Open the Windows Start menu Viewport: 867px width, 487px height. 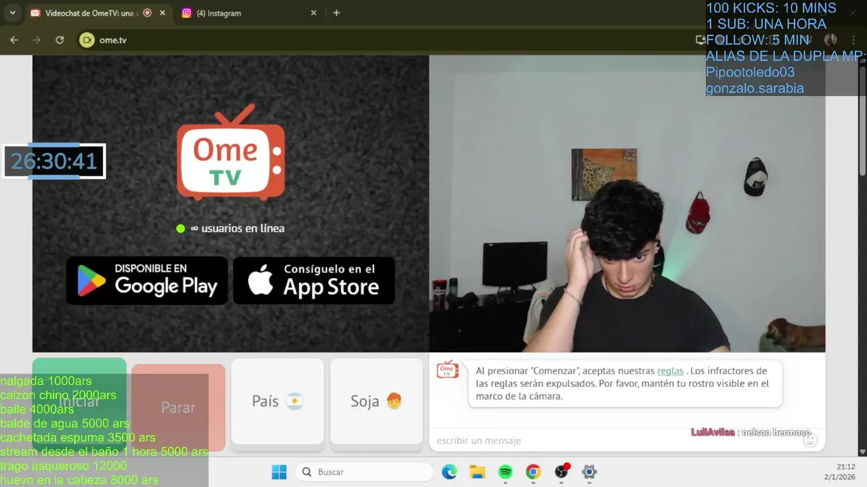click(279, 471)
